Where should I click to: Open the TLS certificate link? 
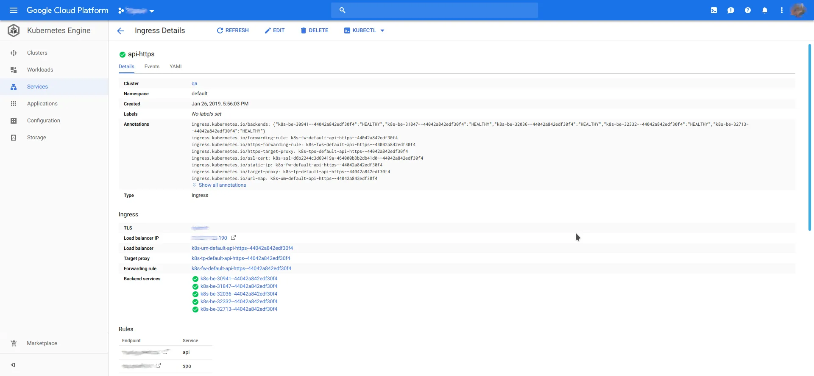point(200,228)
